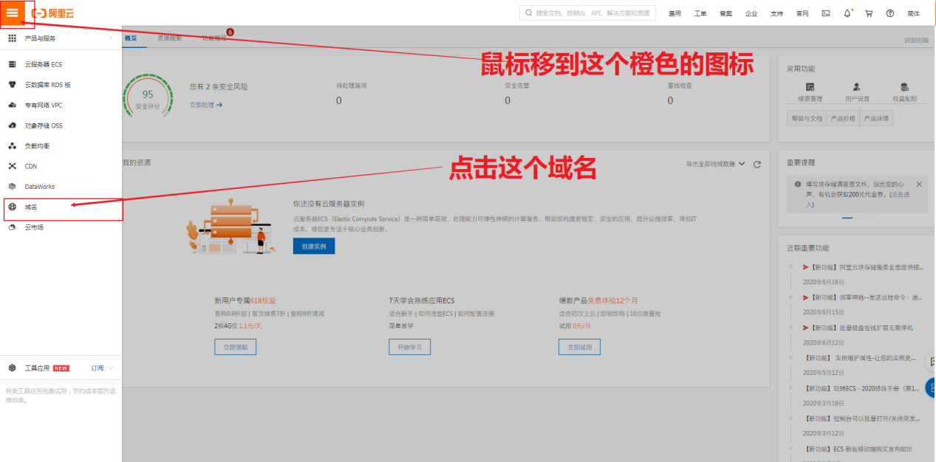Click the 产品与服务 grid icon

click(x=12, y=38)
